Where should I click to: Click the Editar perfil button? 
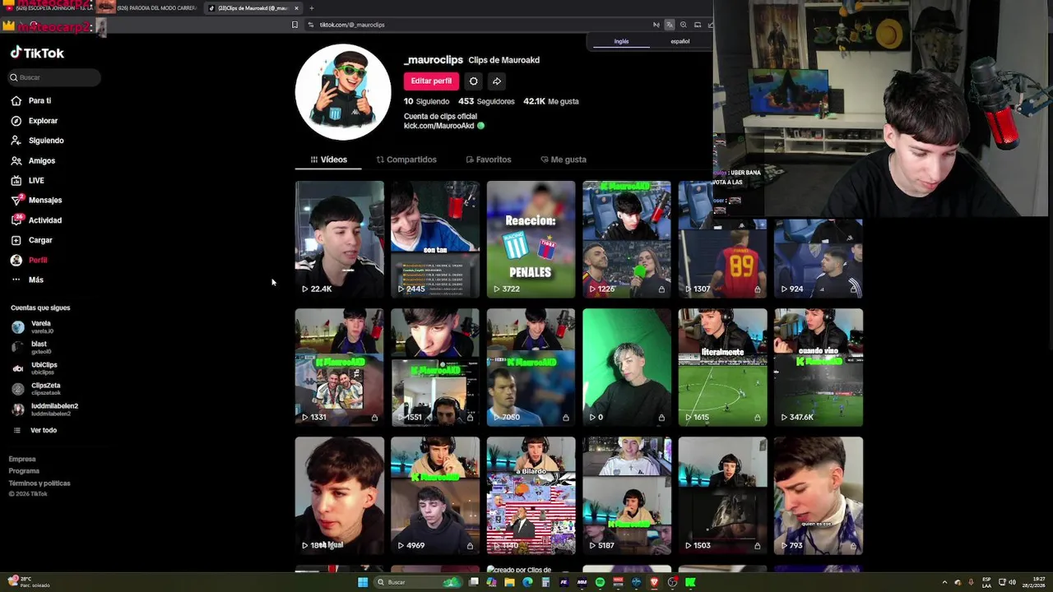(x=431, y=81)
